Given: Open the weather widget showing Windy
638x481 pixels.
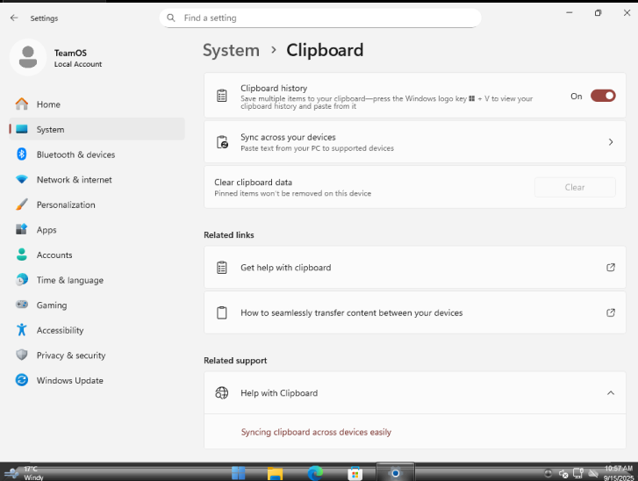Looking at the screenshot, I should 24,473.
